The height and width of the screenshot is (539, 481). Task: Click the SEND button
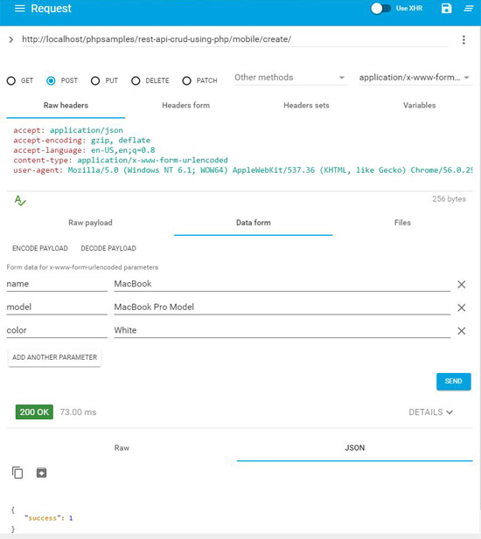pyautogui.click(x=454, y=381)
